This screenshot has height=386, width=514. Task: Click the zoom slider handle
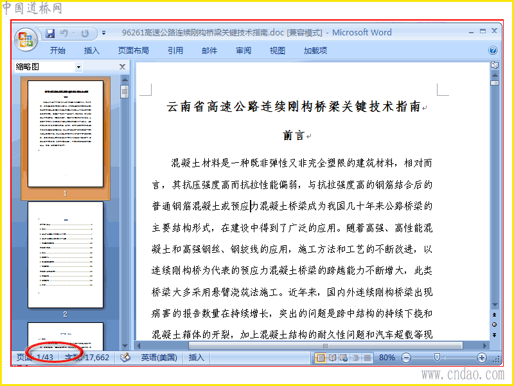coord(437,358)
